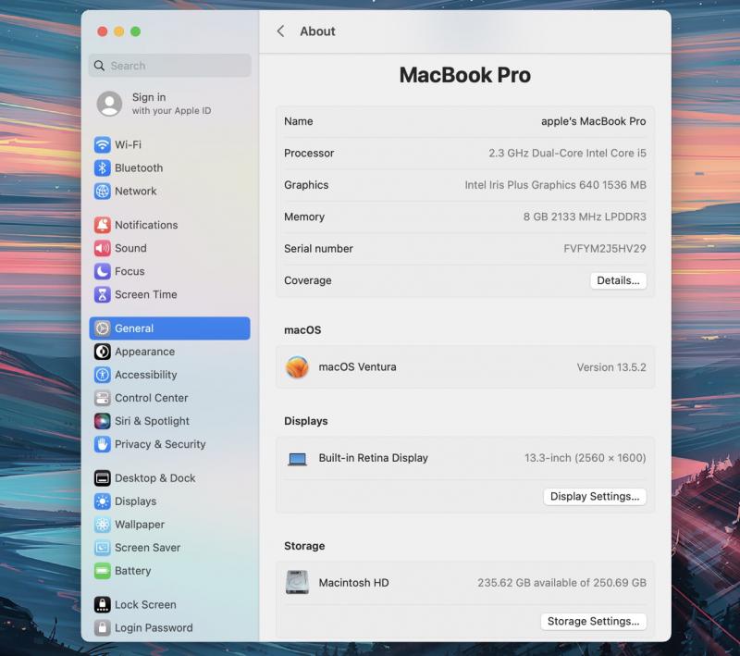The height and width of the screenshot is (656, 740).
Task: Click the Apple ID avatar icon
Action: point(109,104)
